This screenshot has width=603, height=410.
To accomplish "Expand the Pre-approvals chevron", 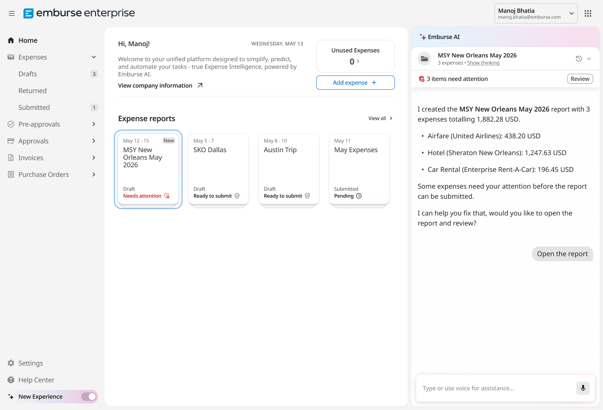I will coord(94,124).
